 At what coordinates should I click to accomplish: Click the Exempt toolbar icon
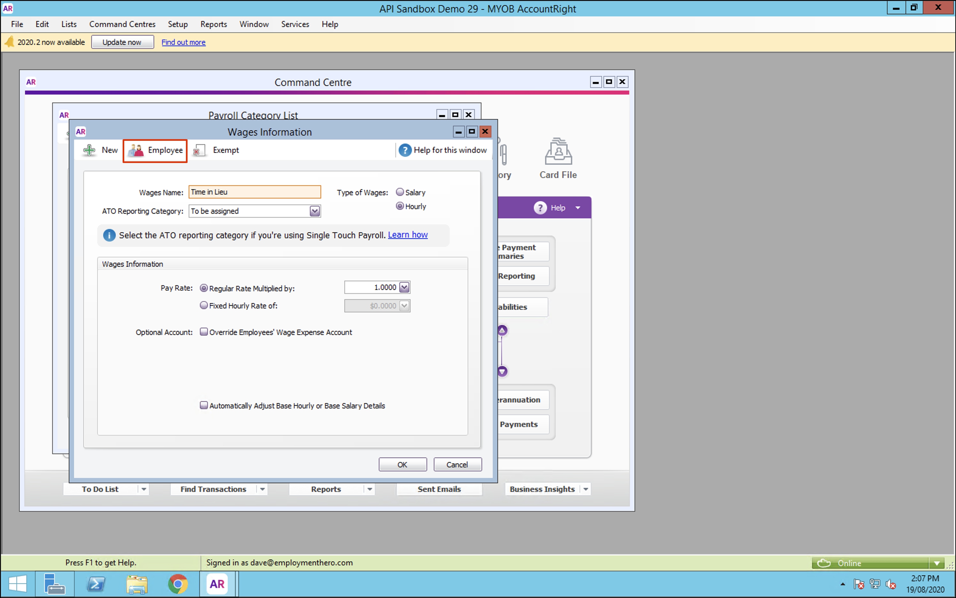[199, 150]
